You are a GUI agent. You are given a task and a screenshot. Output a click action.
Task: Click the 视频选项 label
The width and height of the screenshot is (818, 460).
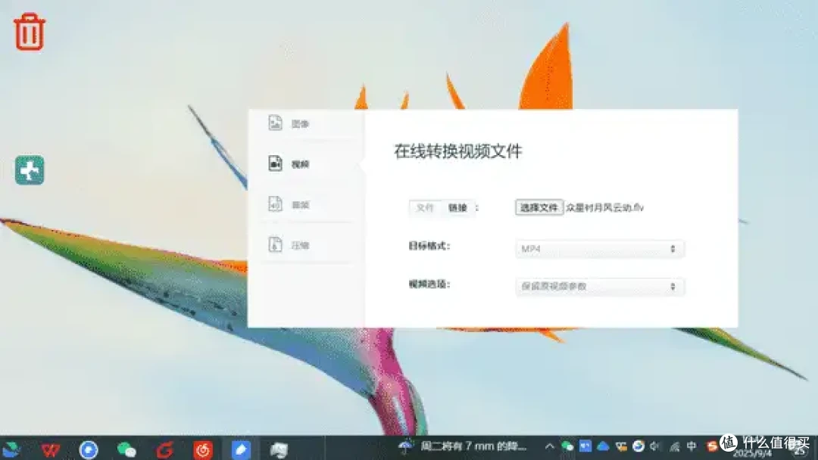click(x=429, y=284)
